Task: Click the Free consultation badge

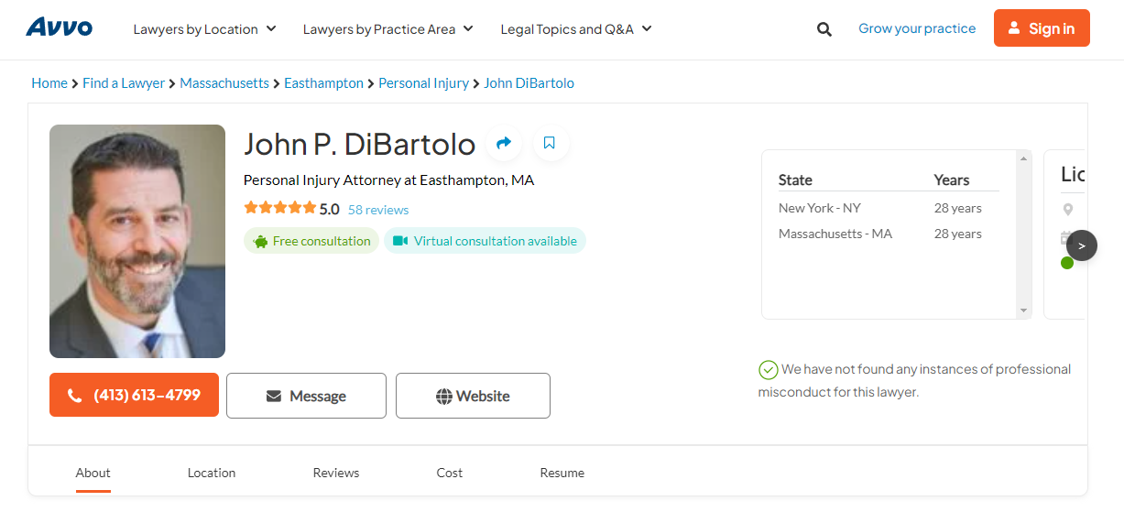Action: coord(311,241)
